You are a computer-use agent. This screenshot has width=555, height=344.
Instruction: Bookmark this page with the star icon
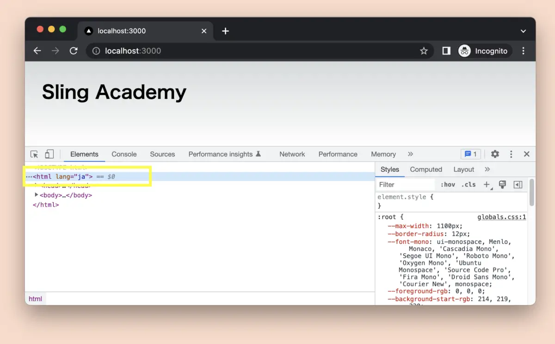click(x=424, y=51)
